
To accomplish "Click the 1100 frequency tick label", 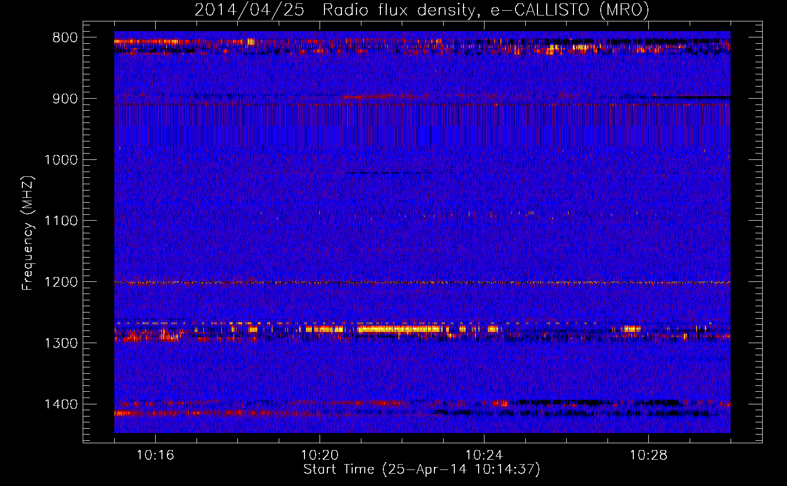I will pyautogui.click(x=61, y=221).
